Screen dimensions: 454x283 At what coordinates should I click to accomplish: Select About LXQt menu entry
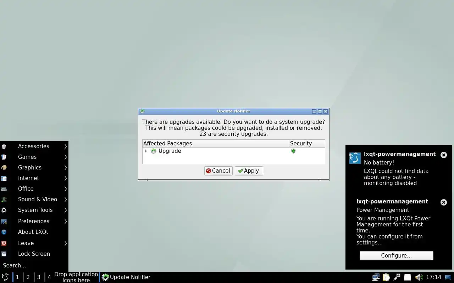(34, 232)
